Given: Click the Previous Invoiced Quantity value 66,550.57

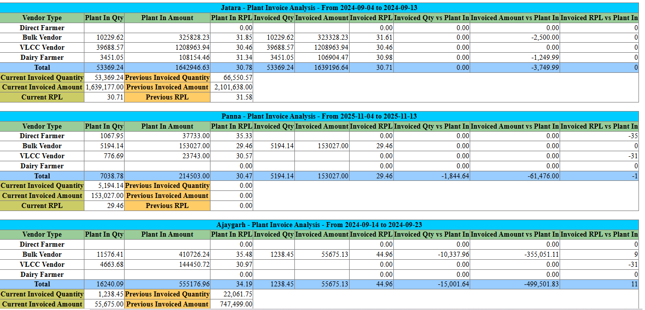Looking at the screenshot, I should point(232,78).
